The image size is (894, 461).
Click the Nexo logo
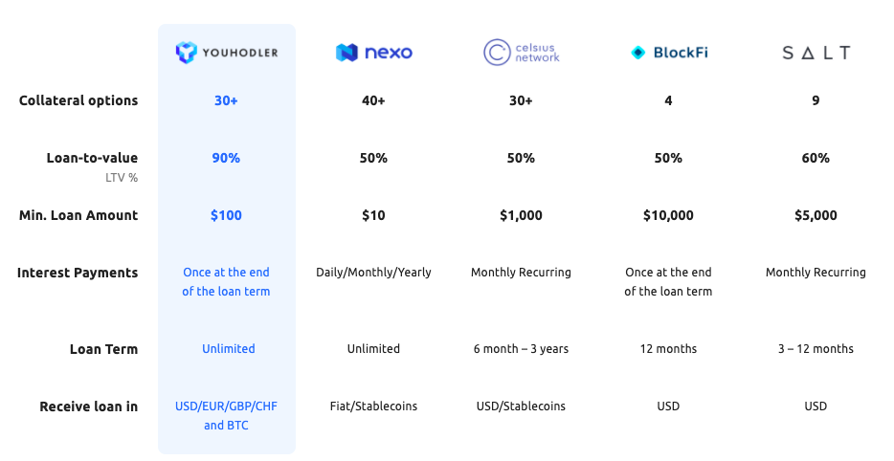tap(374, 53)
